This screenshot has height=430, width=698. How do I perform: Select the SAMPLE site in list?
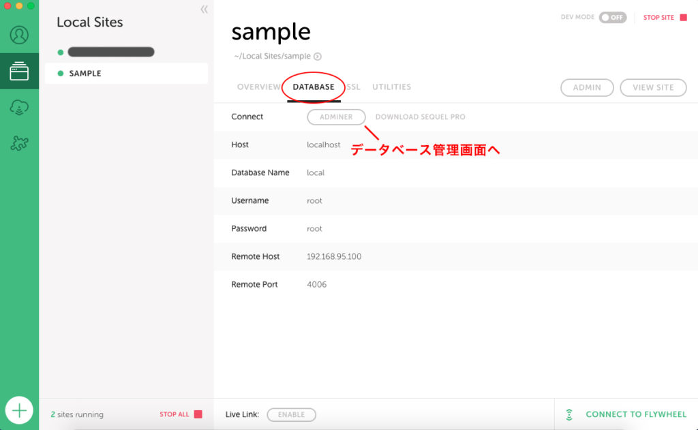(x=85, y=74)
